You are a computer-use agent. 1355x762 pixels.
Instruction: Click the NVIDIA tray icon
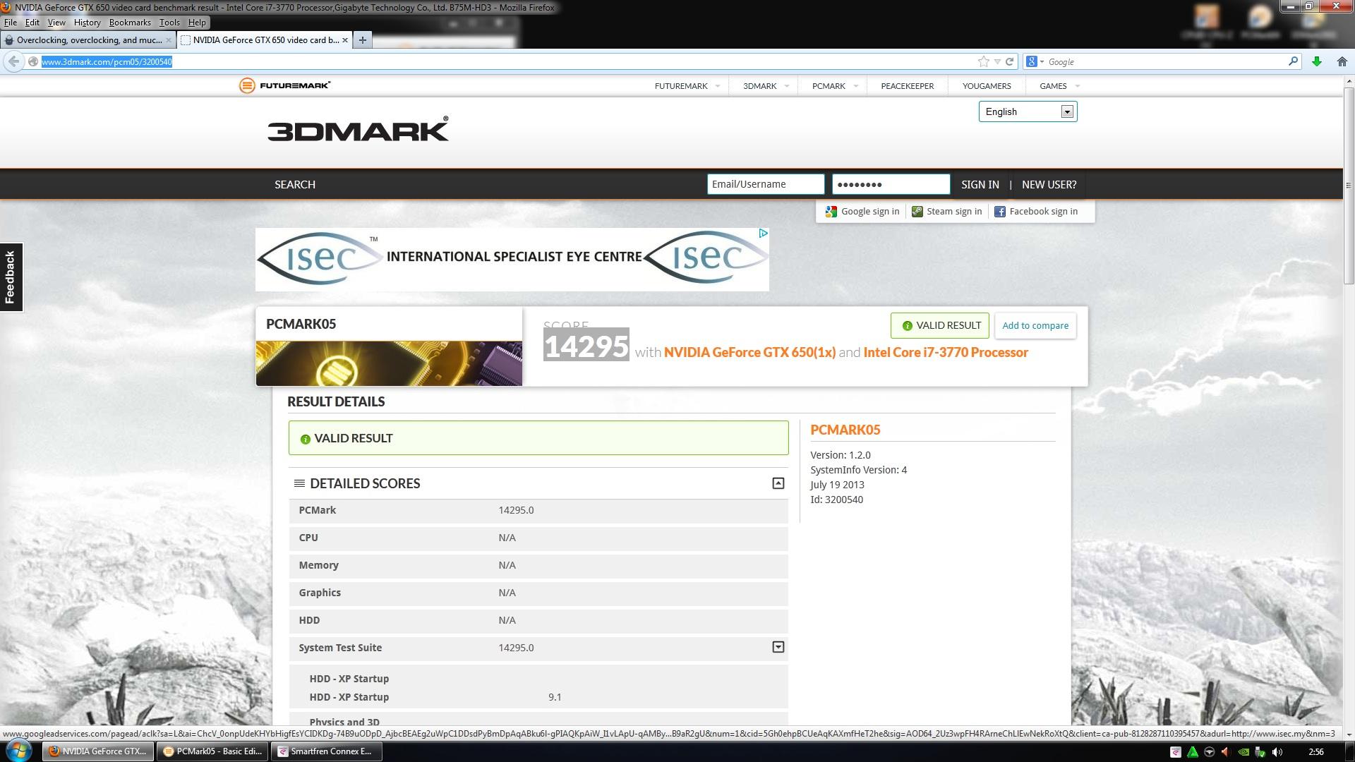[1243, 752]
